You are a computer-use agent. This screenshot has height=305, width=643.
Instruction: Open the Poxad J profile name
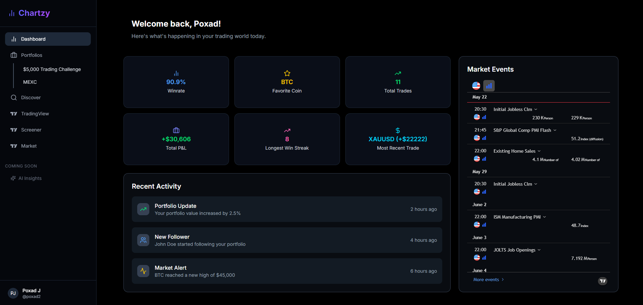(32, 291)
